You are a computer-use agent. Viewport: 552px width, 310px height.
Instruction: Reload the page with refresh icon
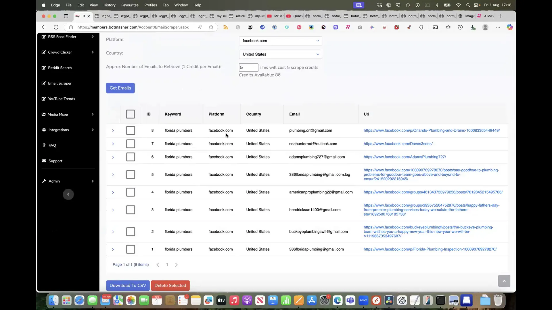tap(56, 27)
